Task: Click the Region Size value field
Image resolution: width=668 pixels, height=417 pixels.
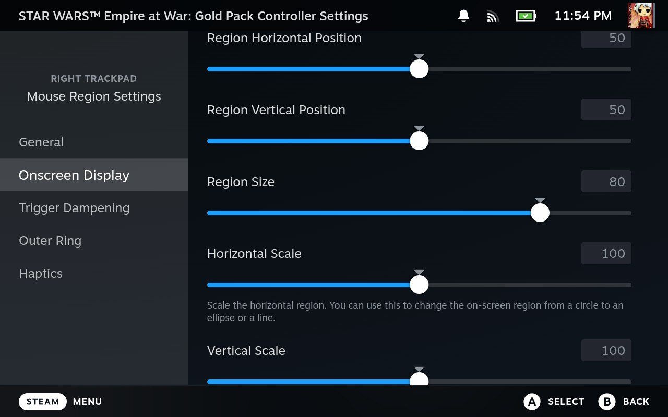Action: [606, 181]
